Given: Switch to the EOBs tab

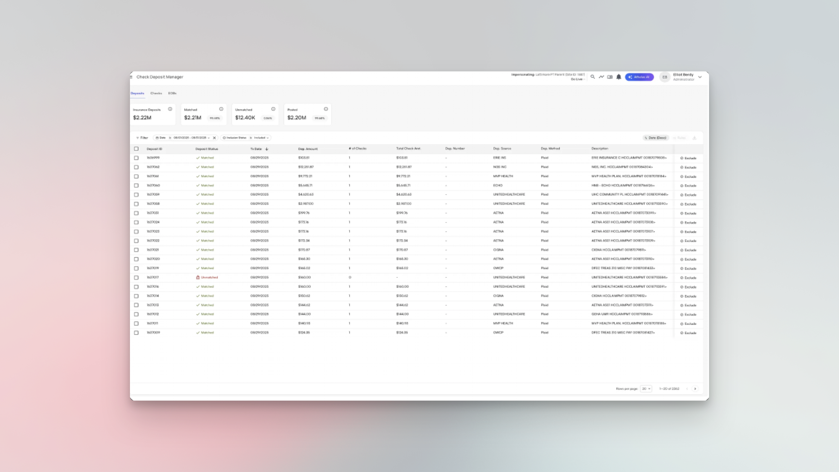Looking at the screenshot, I should (x=172, y=93).
